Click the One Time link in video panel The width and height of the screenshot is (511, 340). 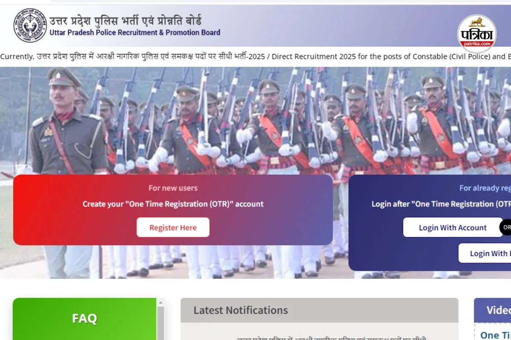[496, 335]
